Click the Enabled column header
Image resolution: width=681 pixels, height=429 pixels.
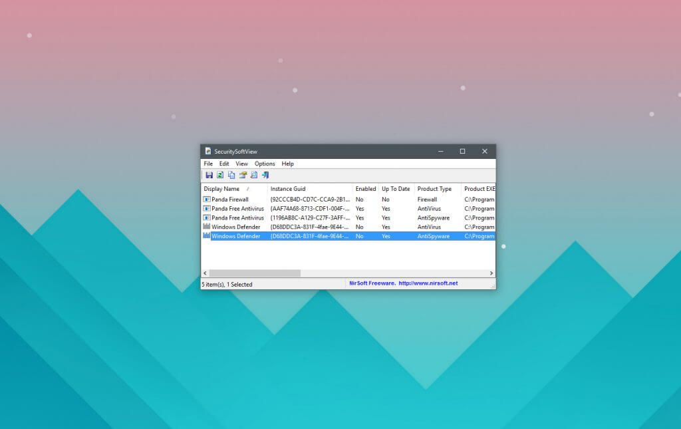pos(365,189)
